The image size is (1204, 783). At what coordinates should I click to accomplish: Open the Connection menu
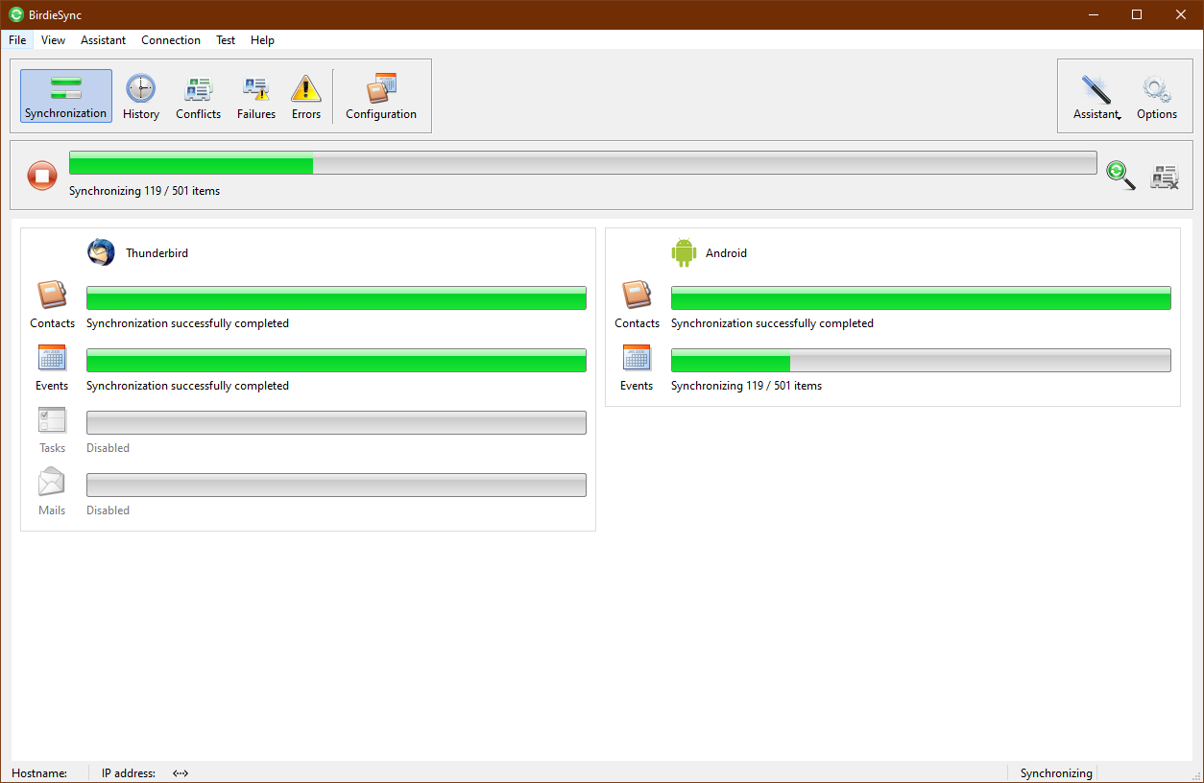click(171, 40)
